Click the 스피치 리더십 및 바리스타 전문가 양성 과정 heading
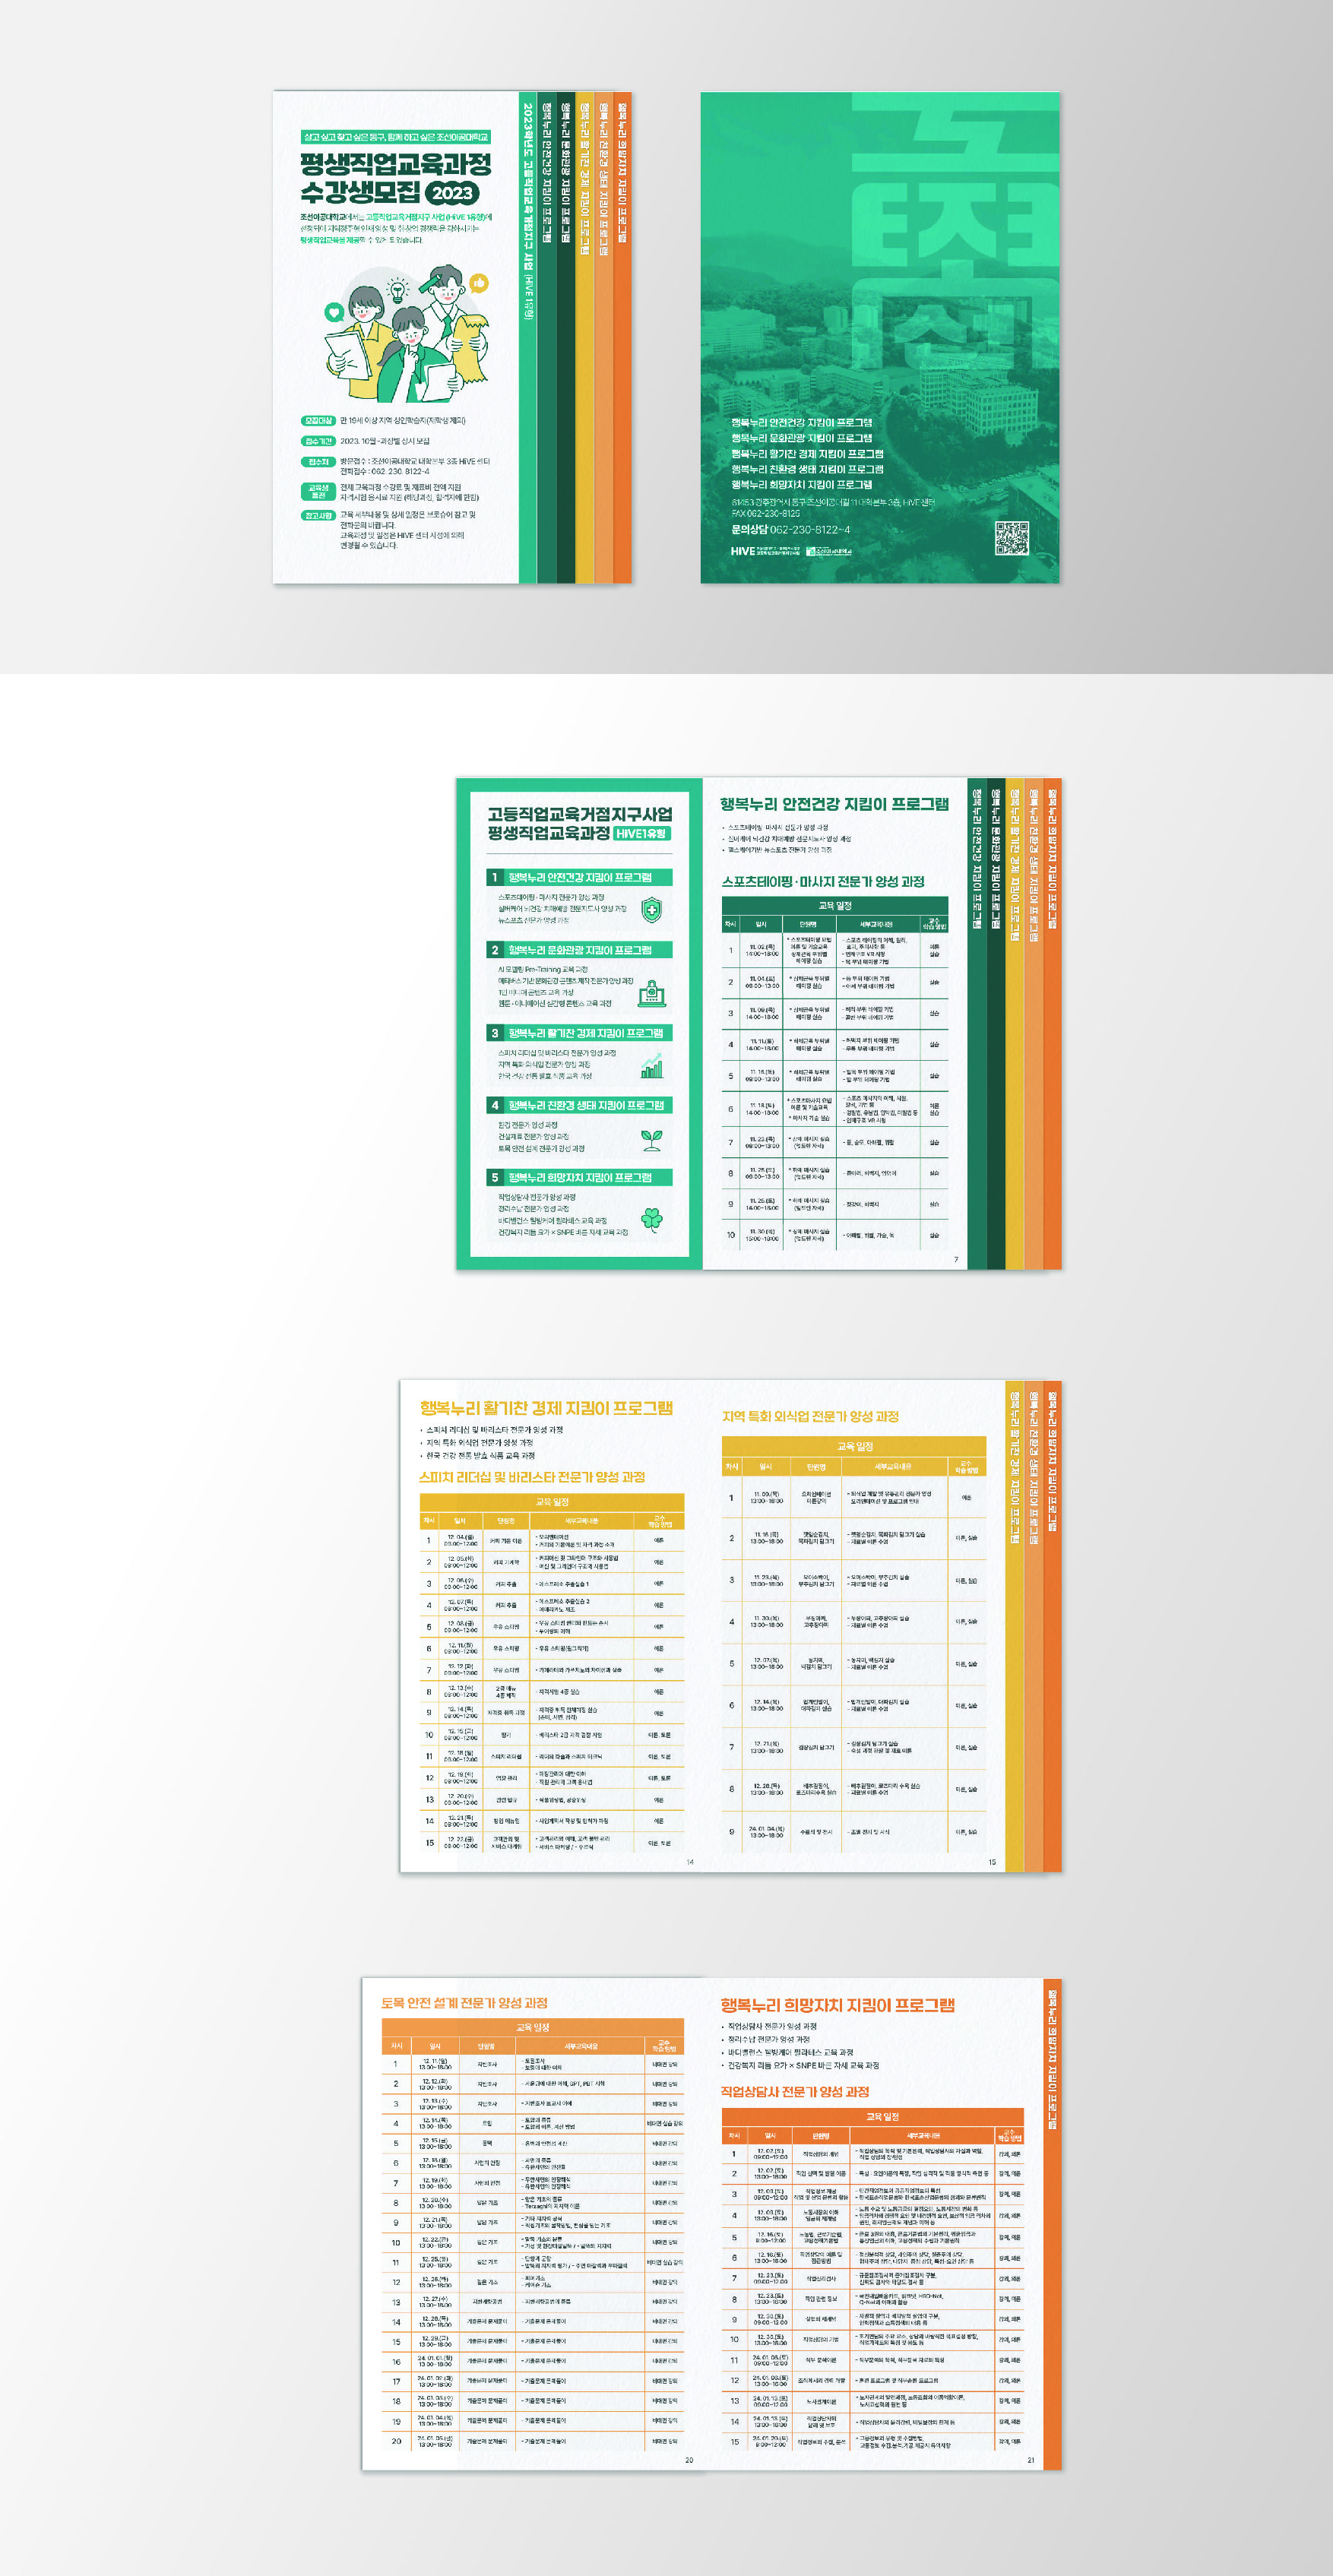This screenshot has width=1333, height=2576. [x=532, y=1477]
